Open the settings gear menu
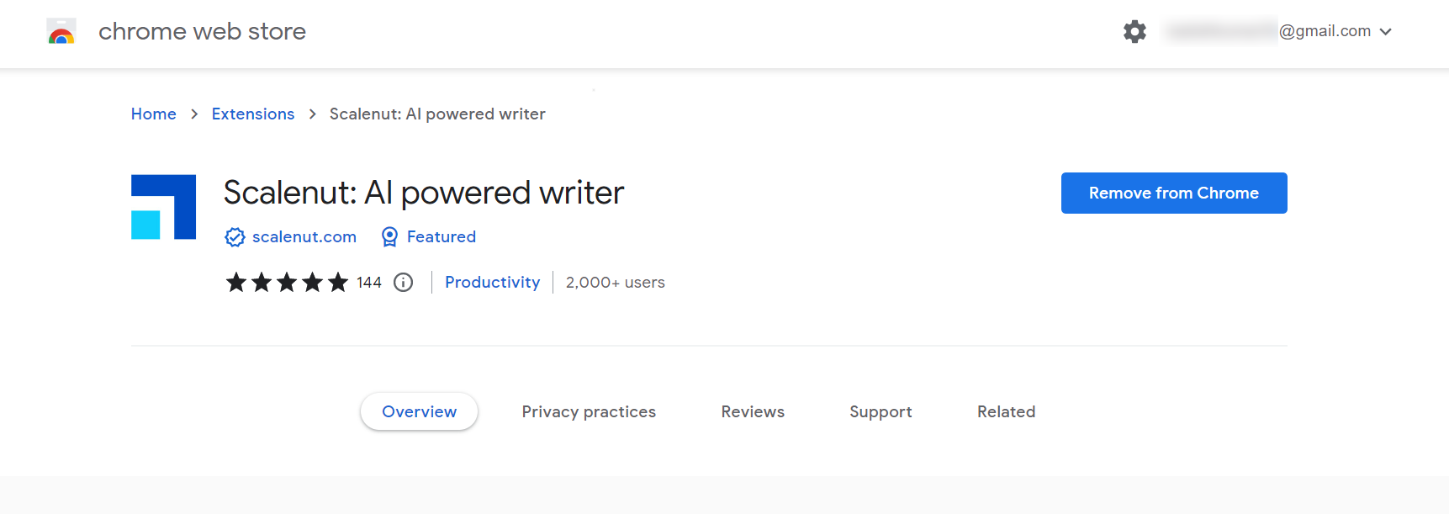The height and width of the screenshot is (514, 1449). coord(1134,31)
